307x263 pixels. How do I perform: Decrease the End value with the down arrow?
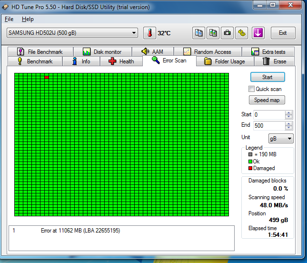coord(288,128)
